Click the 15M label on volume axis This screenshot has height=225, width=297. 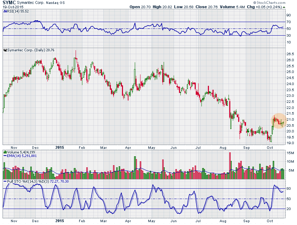(x=290, y=153)
